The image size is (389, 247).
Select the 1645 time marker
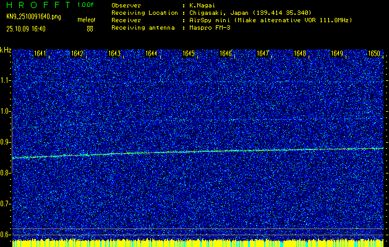189,54
